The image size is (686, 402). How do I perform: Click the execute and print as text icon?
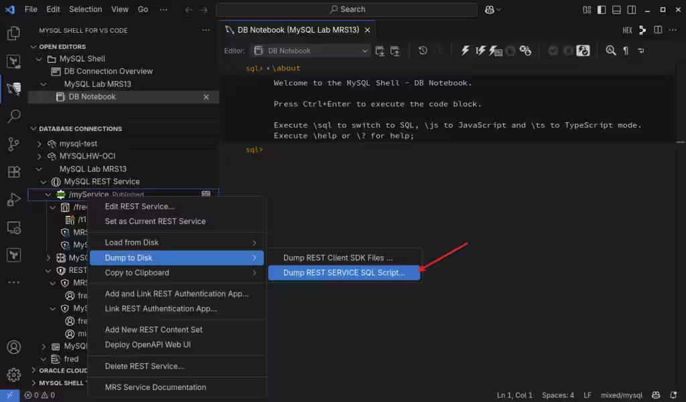click(495, 51)
